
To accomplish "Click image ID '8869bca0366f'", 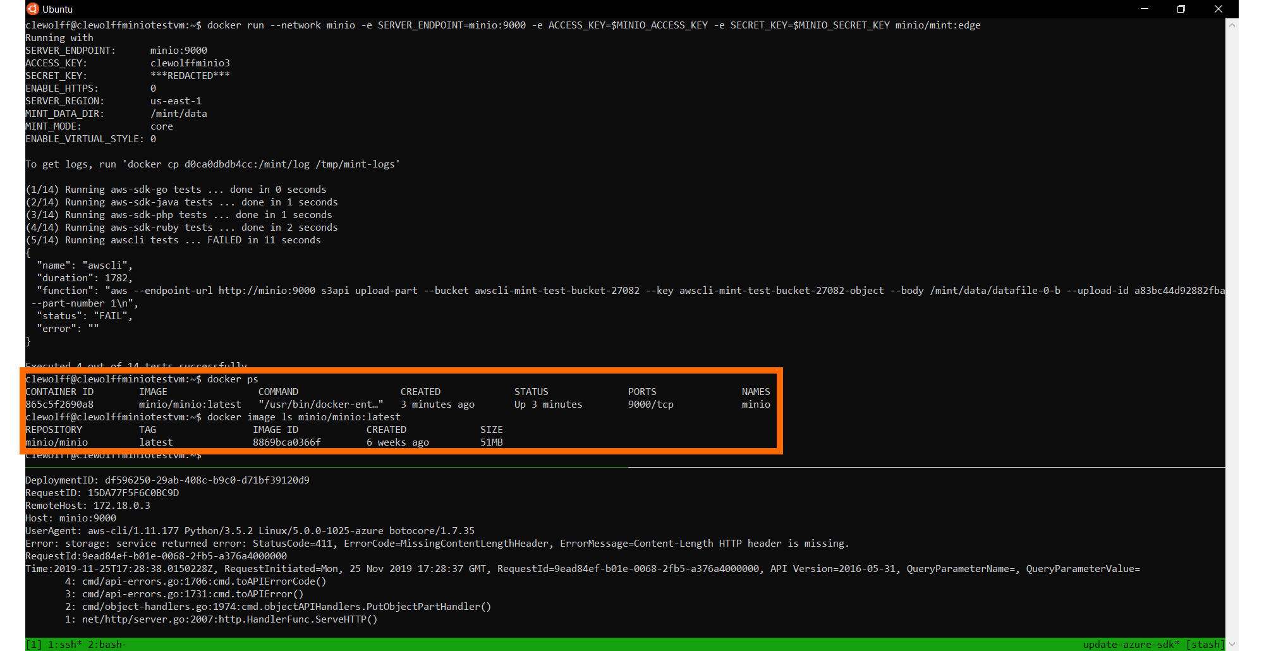I will [x=287, y=442].
